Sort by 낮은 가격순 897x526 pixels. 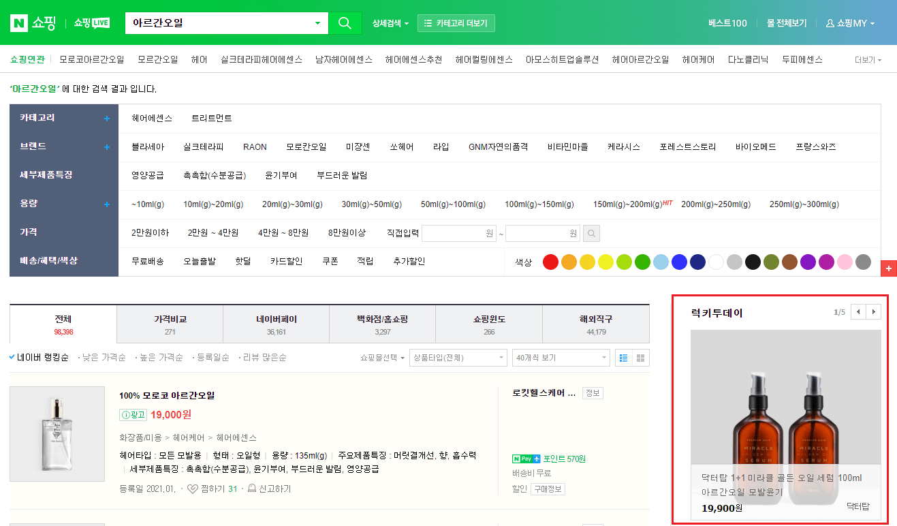(x=104, y=357)
